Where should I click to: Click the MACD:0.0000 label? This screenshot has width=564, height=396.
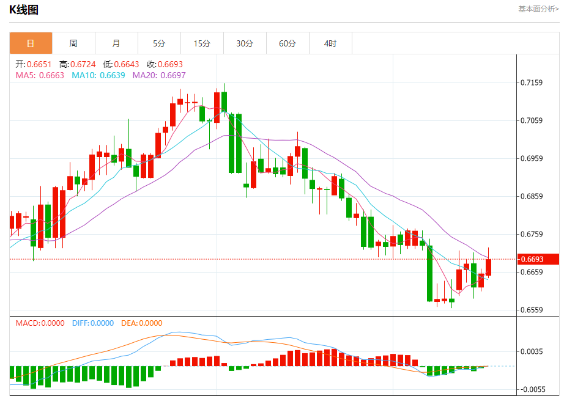40,323
